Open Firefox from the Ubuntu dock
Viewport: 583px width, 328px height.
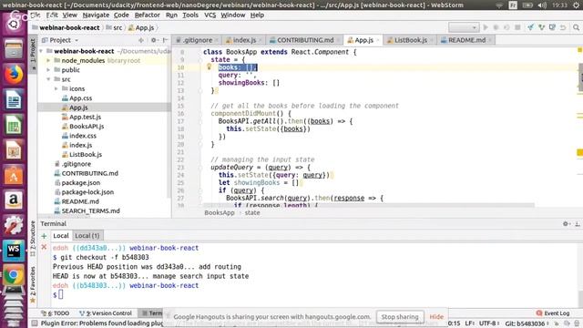click(14, 75)
